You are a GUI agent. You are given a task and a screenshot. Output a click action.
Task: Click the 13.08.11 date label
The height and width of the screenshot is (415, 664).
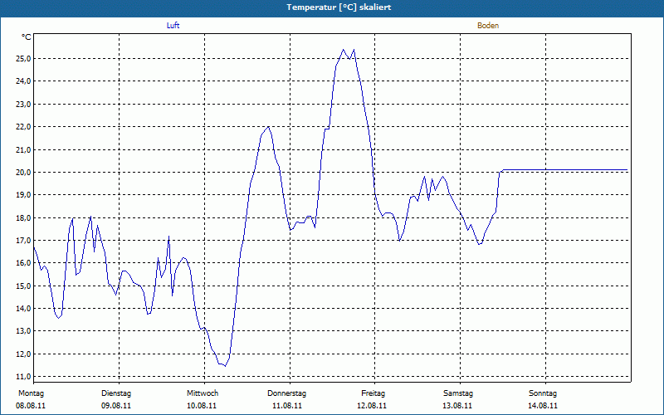(457, 406)
